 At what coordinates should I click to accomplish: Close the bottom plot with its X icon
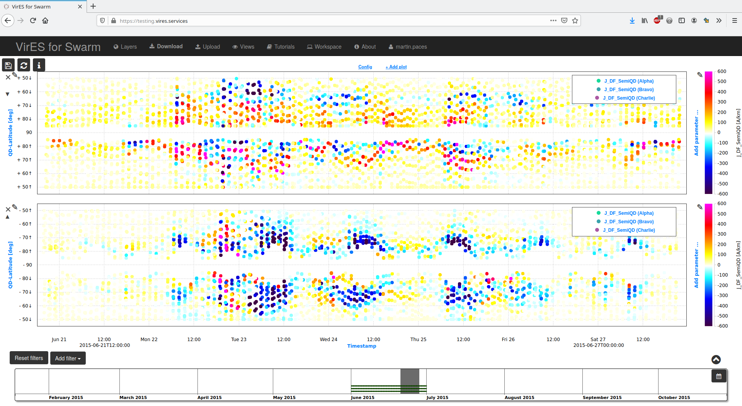[8, 209]
